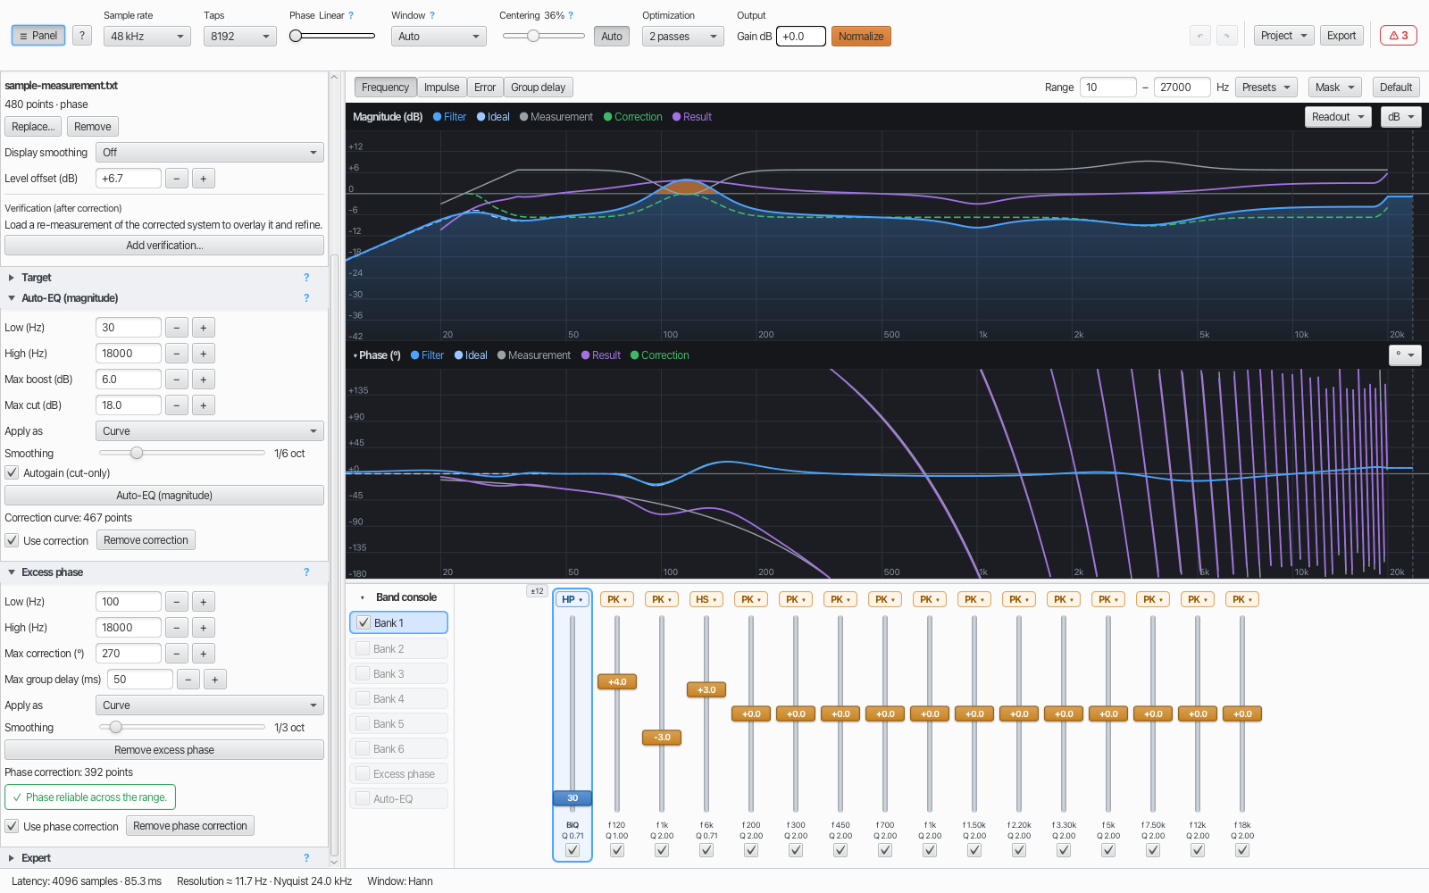Open the Project menu
1429x893 pixels.
(1283, 36)
